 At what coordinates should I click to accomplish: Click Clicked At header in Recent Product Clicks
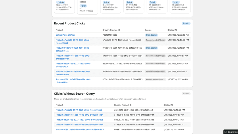(x=172, y=30)
